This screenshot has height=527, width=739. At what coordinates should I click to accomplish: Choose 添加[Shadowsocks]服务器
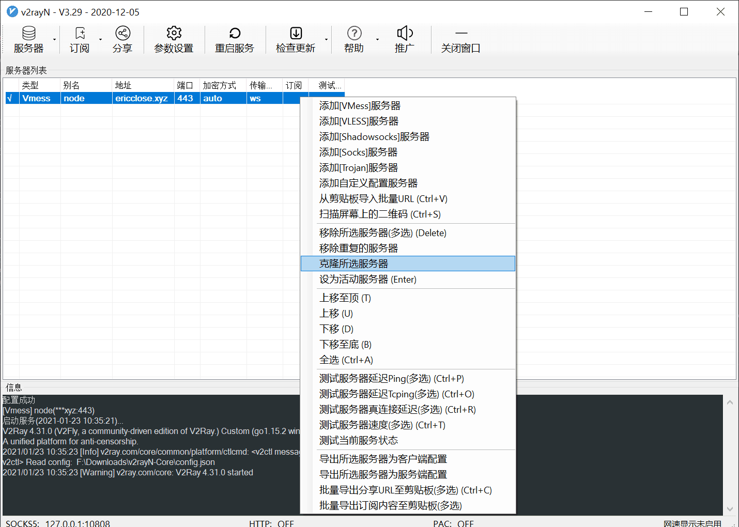point(408,137)
